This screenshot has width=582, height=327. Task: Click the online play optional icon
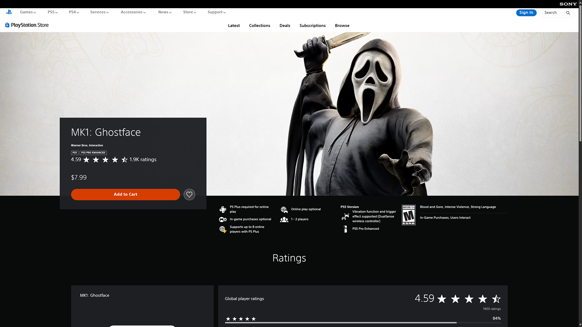tap(284, 210)
